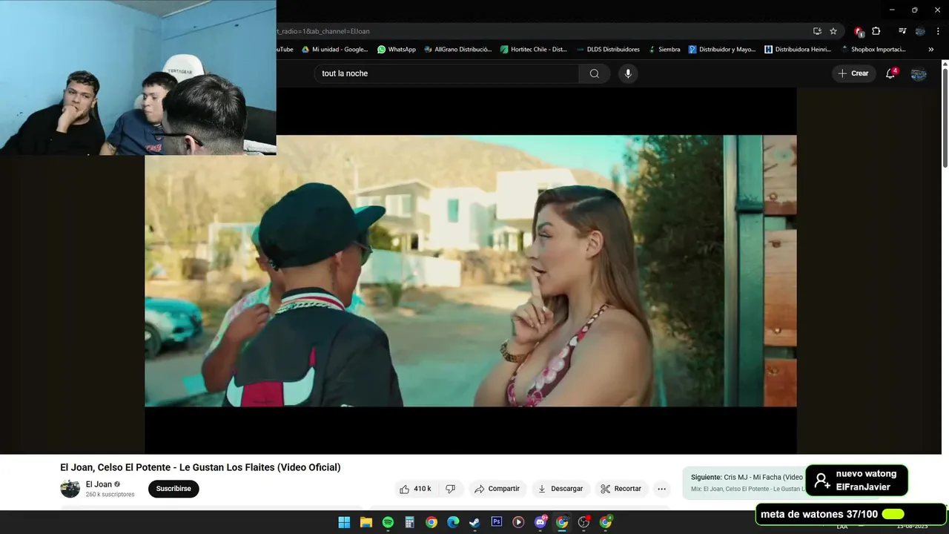Click the video title 'Le Gustan Los Flaites'
949x534 pixels.
click(200, 467)
